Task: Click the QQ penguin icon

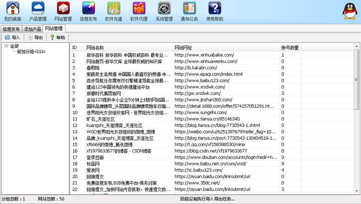Action: [350, 11]
